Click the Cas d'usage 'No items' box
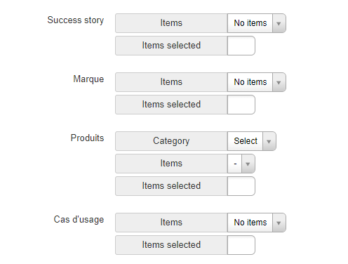The height and width of the screenshot is (264, 348). [x=257, y=223]
